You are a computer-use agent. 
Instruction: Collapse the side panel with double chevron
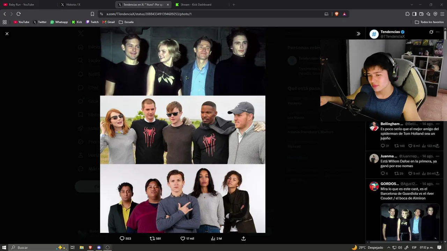[x=358, y=34]
